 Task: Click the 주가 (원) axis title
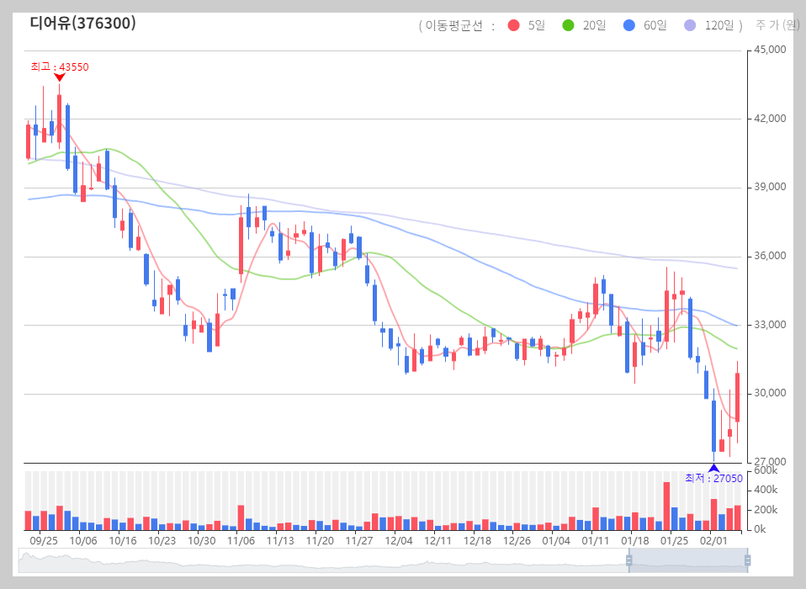coord(777,24)
